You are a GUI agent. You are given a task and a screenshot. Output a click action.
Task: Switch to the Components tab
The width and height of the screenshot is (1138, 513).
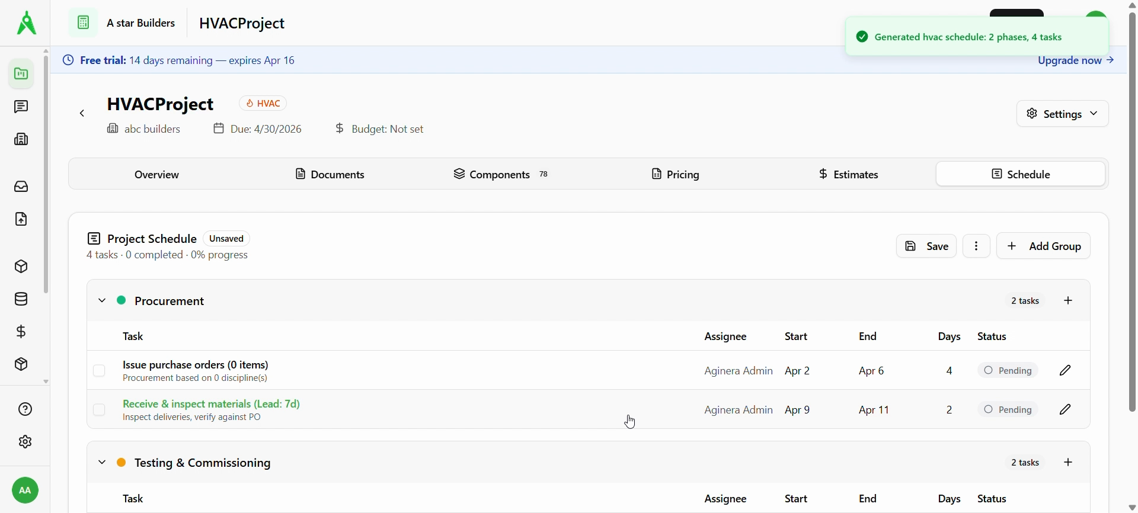click(x=501, y=174)
